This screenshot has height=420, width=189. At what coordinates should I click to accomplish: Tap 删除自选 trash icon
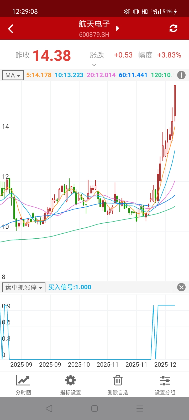pyautogui.click(x=118, y=385)
